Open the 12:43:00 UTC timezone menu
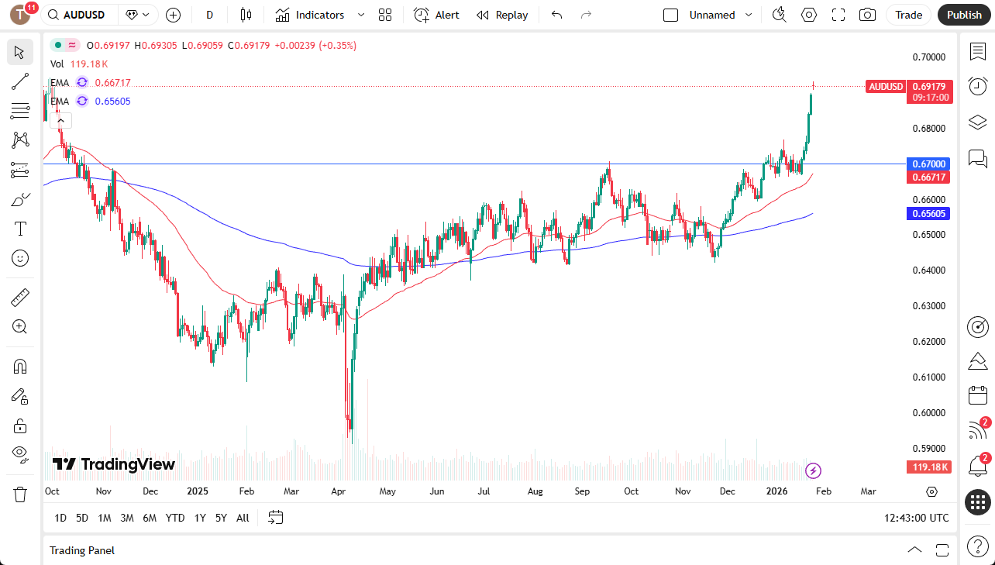Screen dimensions: 995x565 [x=916, y=518]
